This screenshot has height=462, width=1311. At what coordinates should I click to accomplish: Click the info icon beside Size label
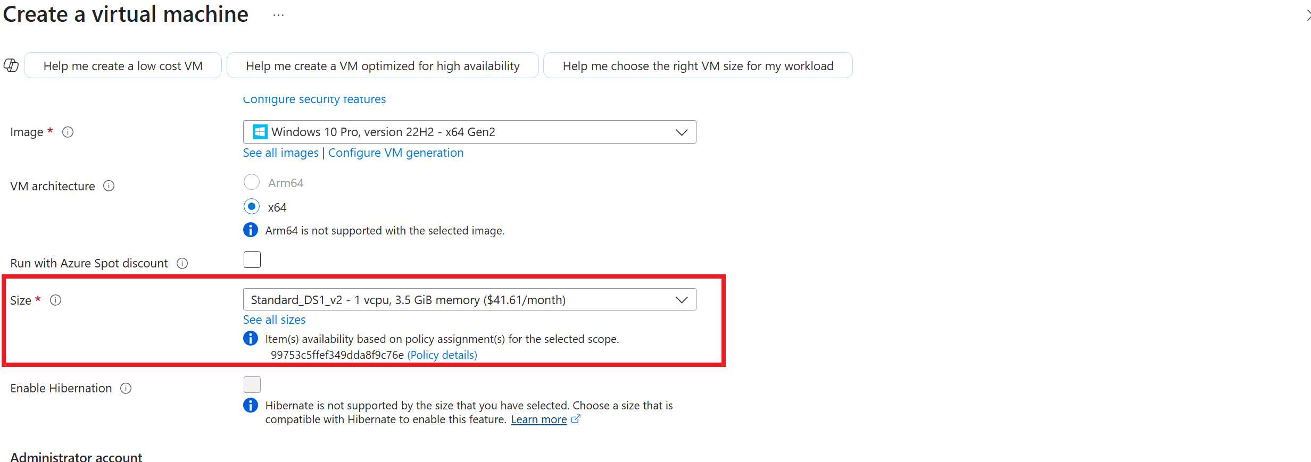pos(55,300)
